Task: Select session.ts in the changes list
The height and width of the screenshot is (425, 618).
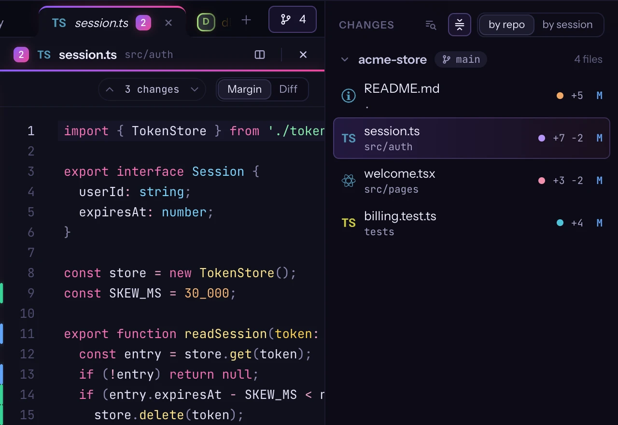Action: tap(471, 138)
